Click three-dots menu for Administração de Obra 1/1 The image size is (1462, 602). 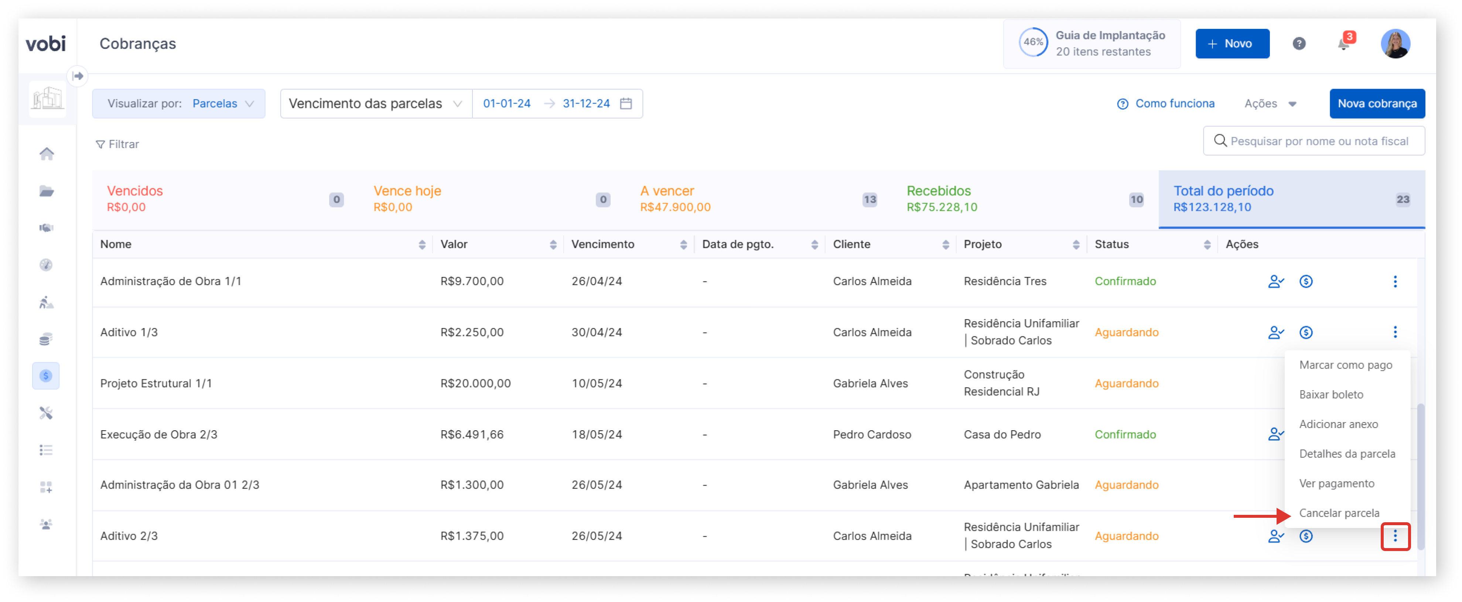pos(1395,281)
